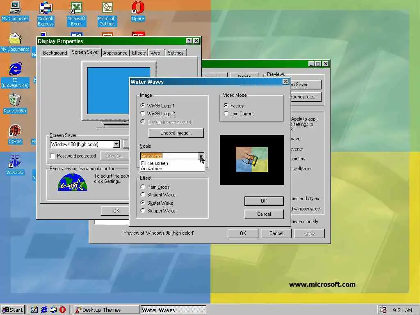Click the monitor preview in Display Properties
The height and width of the screenshot is (315, 420).
coord(119,91)
